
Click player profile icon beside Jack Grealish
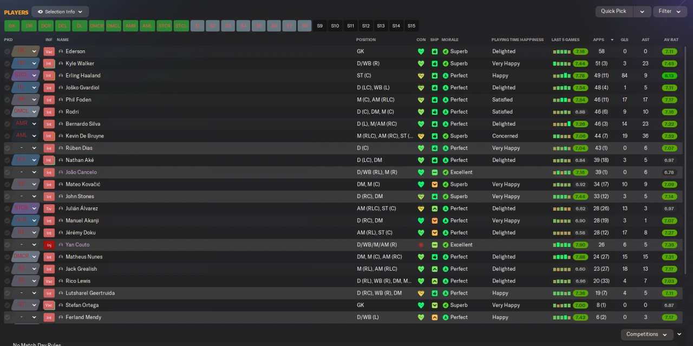click(61, 269)
